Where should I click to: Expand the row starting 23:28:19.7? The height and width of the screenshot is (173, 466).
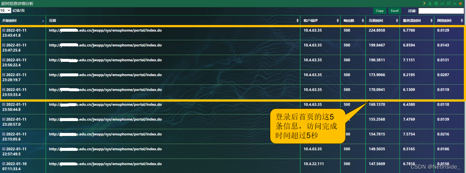[4, 75]
